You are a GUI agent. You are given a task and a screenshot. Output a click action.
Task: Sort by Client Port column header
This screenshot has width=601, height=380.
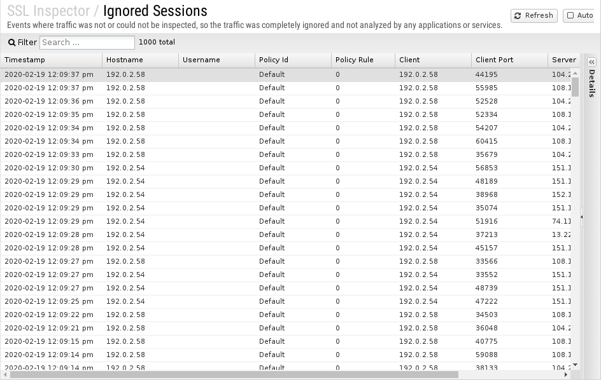point(509,60)
